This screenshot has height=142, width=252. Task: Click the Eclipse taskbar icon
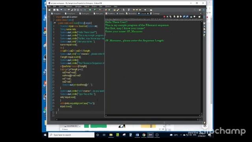coord(150,135)
